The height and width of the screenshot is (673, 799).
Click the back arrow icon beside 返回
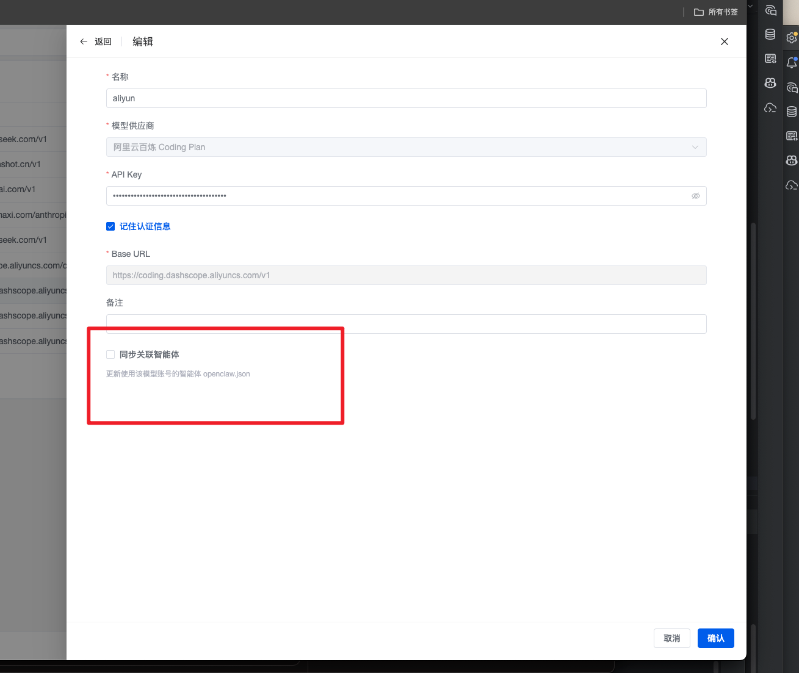point(84,41)
